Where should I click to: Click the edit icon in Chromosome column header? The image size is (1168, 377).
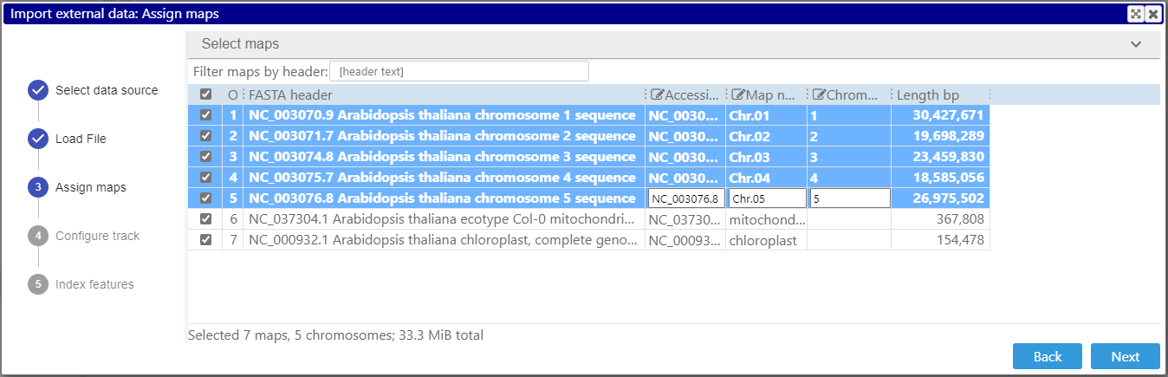[x=819, y=95]
